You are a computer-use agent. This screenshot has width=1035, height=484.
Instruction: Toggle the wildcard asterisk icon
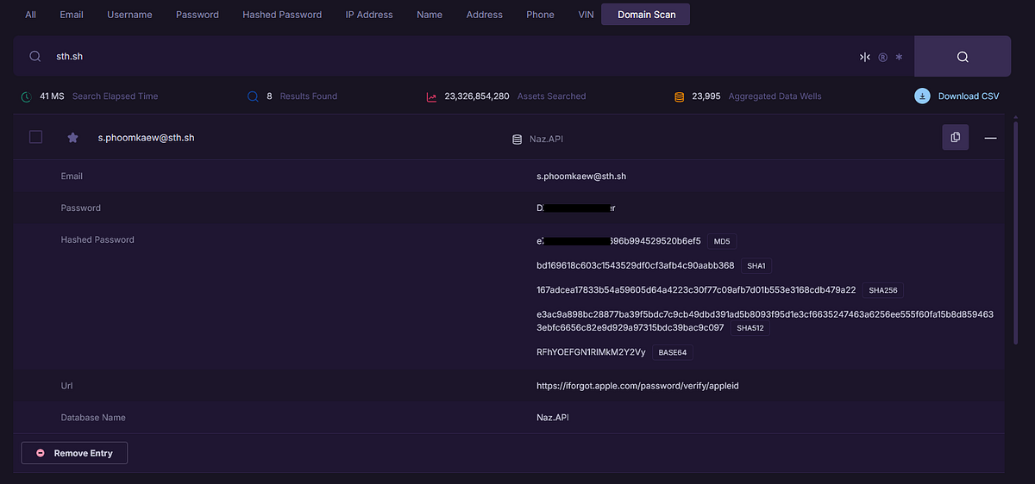click(899, 58)
